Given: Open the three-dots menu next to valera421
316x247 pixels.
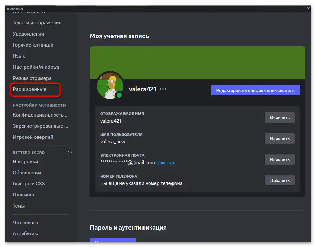Looking at the screenshot, I should pos(163,89).
